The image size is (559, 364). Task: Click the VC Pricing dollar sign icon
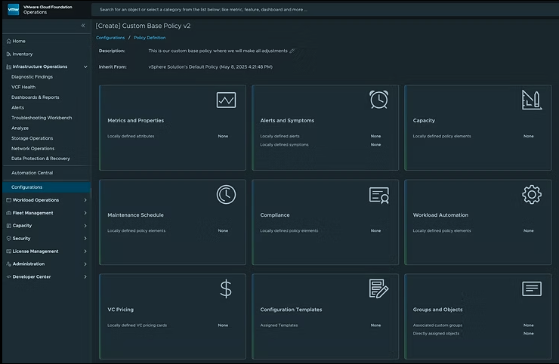(x=226, y=288)
